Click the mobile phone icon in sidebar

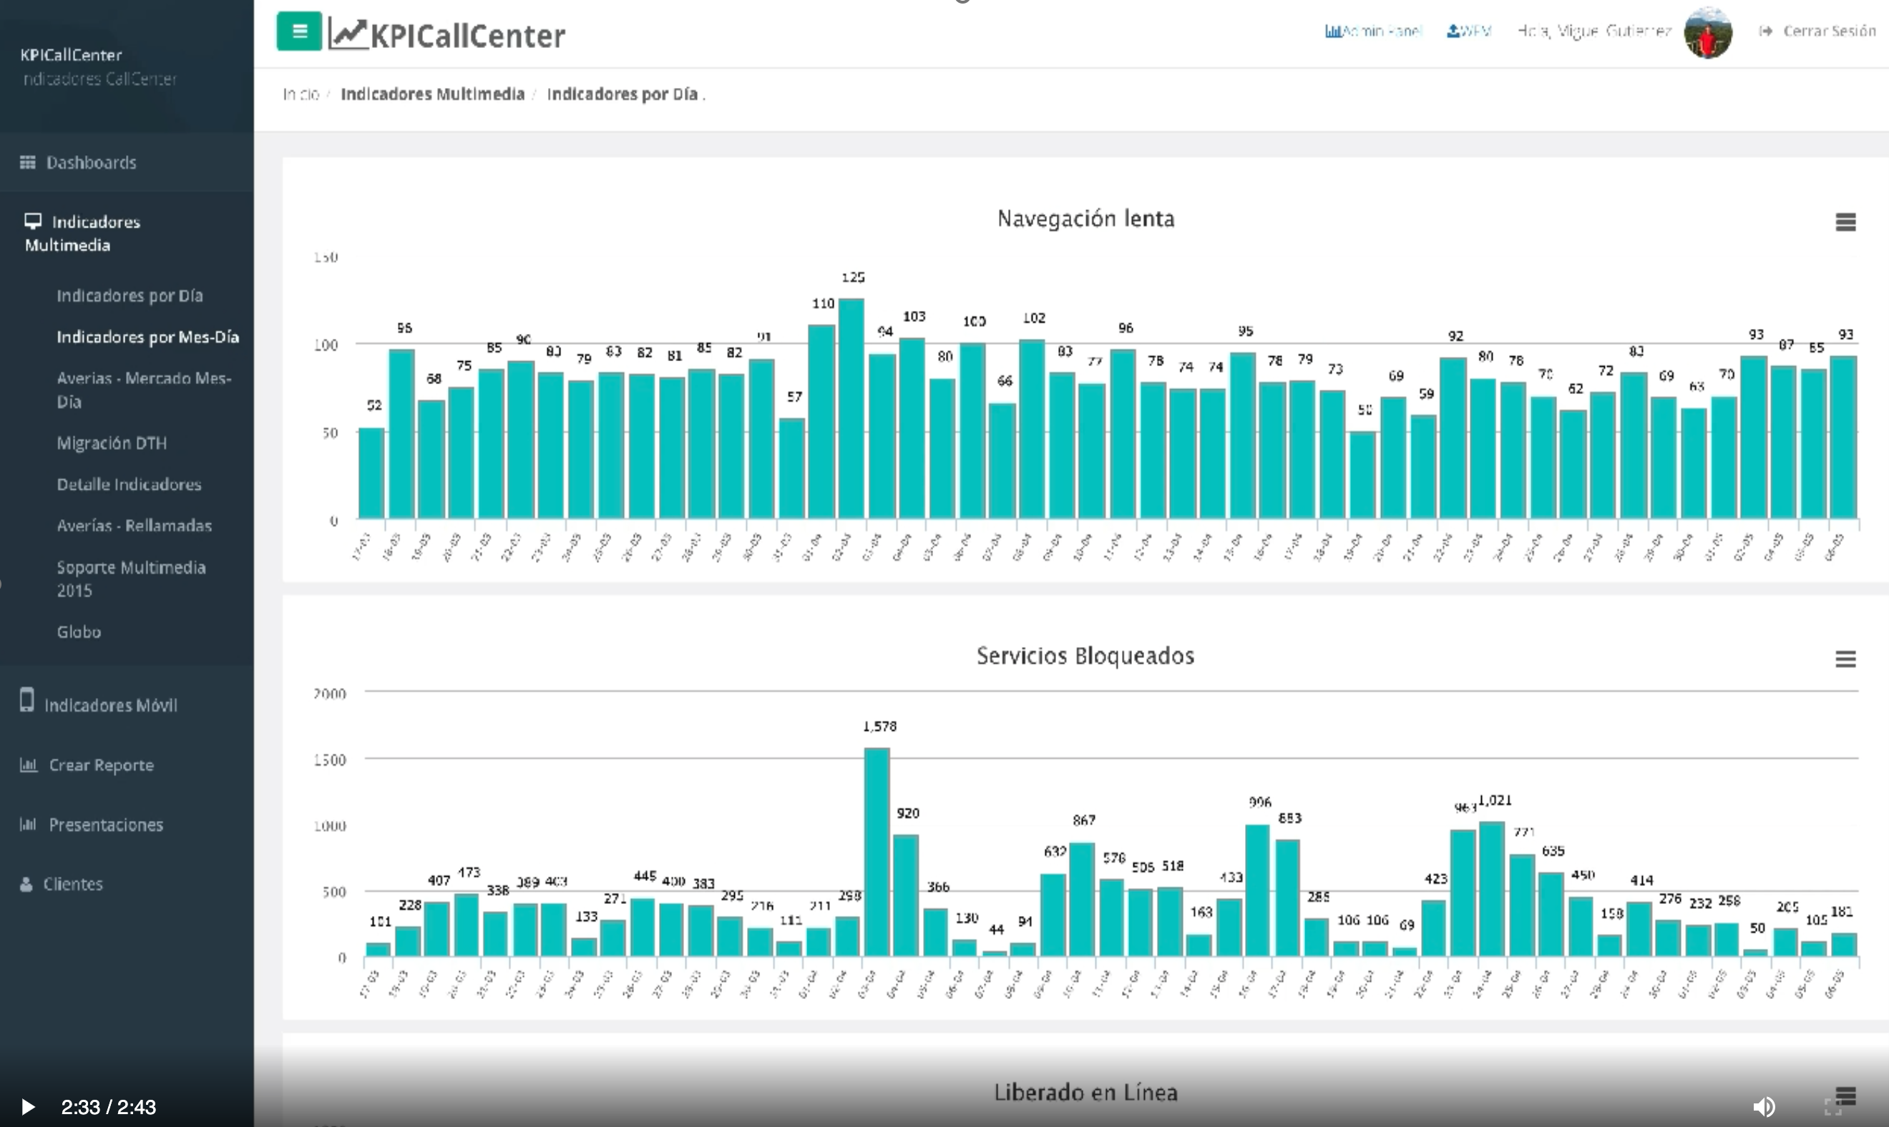click(26, 699)
